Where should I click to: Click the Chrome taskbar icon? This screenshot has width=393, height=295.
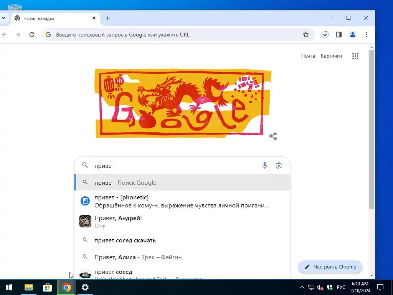pyautogui.click(x=66, y=287)
